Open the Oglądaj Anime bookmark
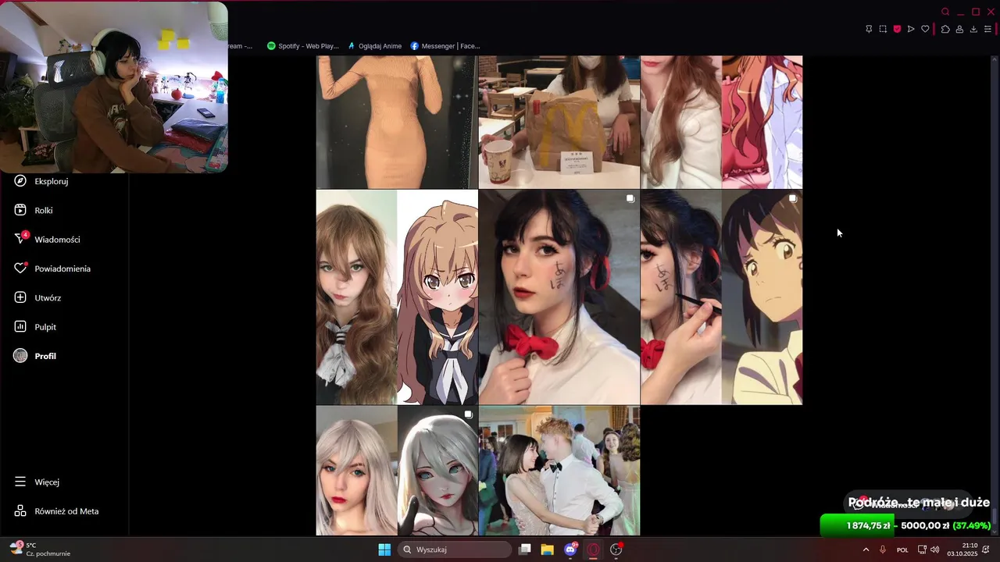 coord(375,46)
